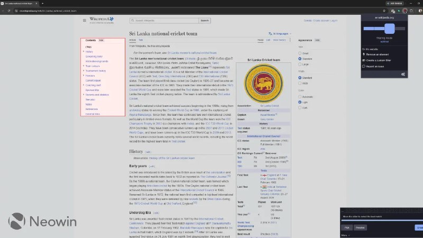Screen dimensions: 423x238
Task: Open article tools three-dot menu
Action: click(x=290, y=40)
